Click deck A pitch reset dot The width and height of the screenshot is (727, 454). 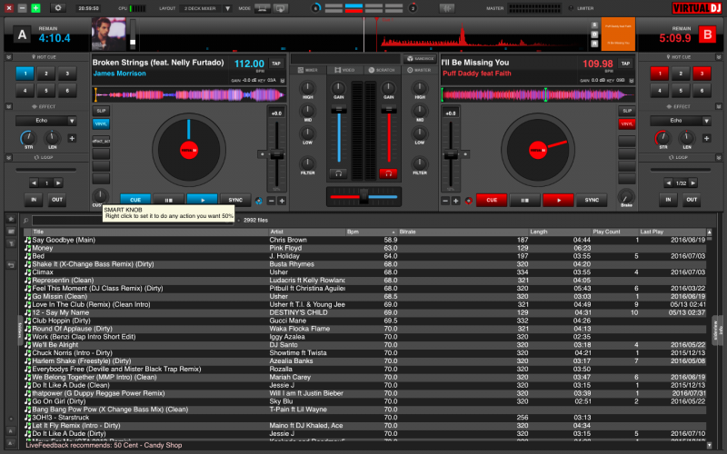pyautogui.click(x=263, y=154)
